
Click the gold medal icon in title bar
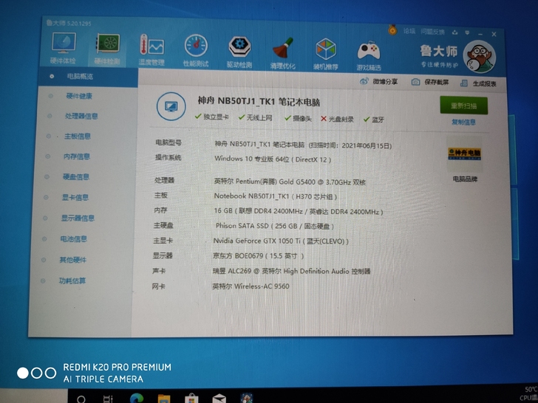coord(392,30)
